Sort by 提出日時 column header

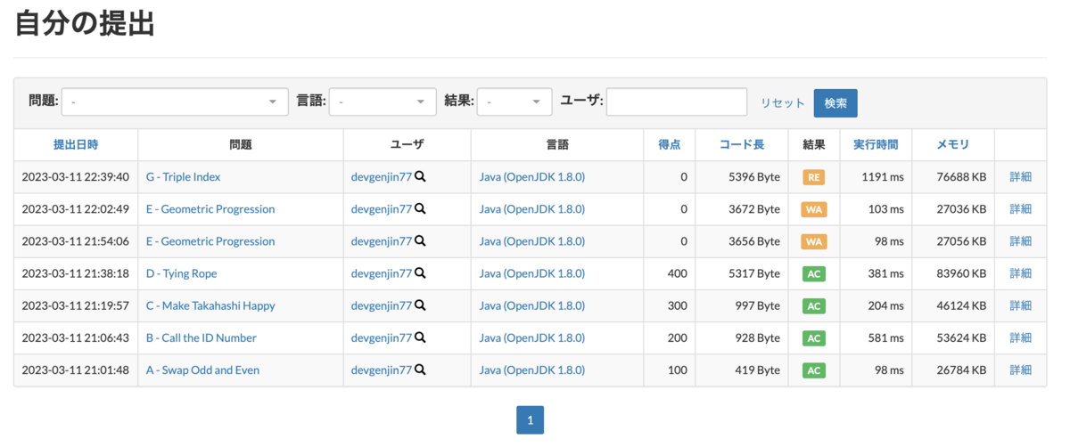click(x=76, y=144)
